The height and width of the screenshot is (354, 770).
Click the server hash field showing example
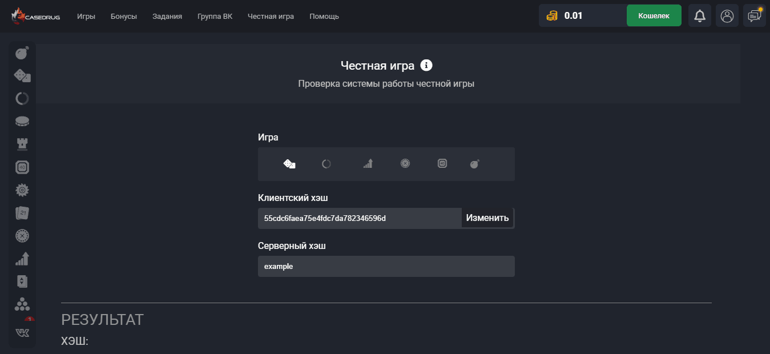pyautogui.click(x=386, y=266)
